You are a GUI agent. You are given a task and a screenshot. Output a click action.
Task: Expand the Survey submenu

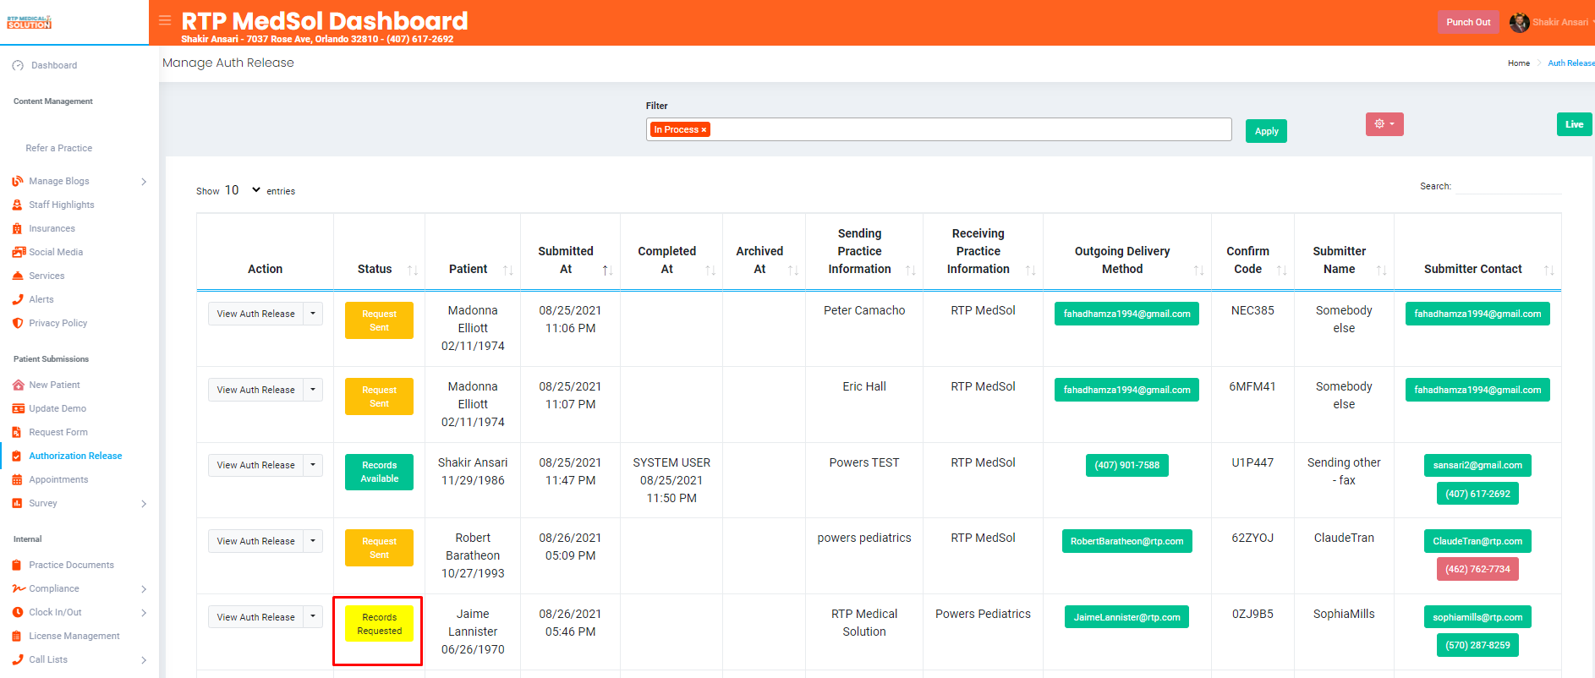144,503
